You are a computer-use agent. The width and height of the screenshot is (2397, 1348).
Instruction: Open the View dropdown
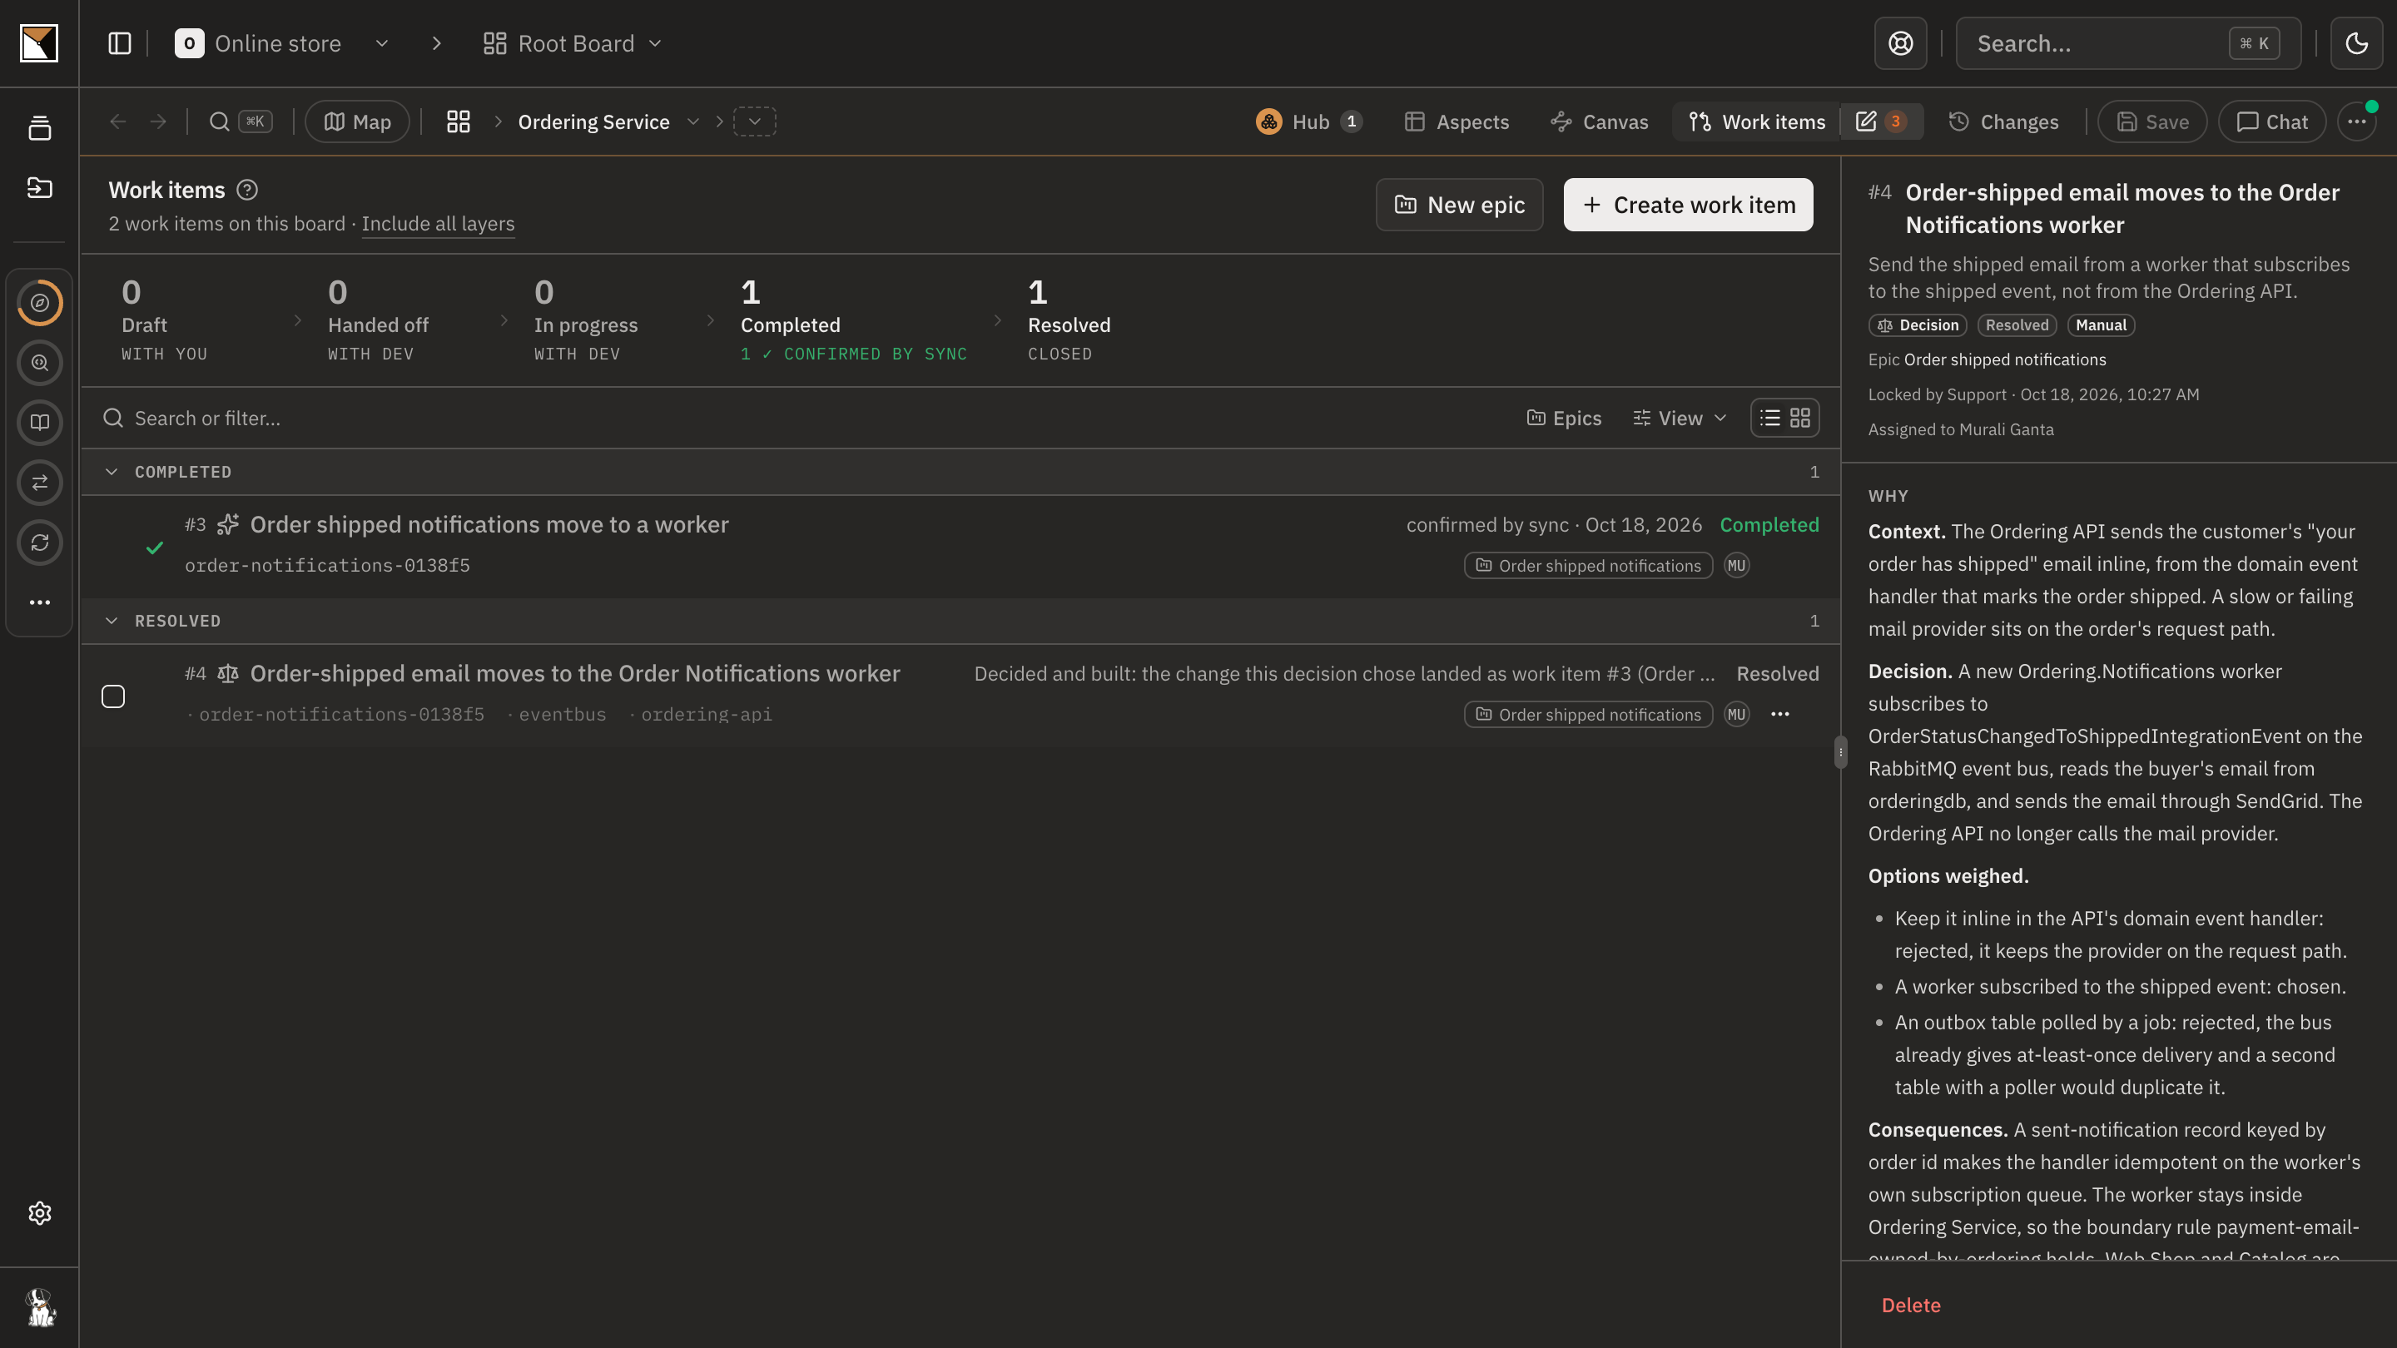coord(1680,419)
